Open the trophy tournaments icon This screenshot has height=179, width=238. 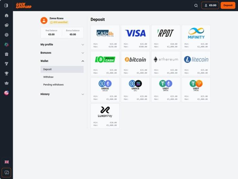[6, 74]
